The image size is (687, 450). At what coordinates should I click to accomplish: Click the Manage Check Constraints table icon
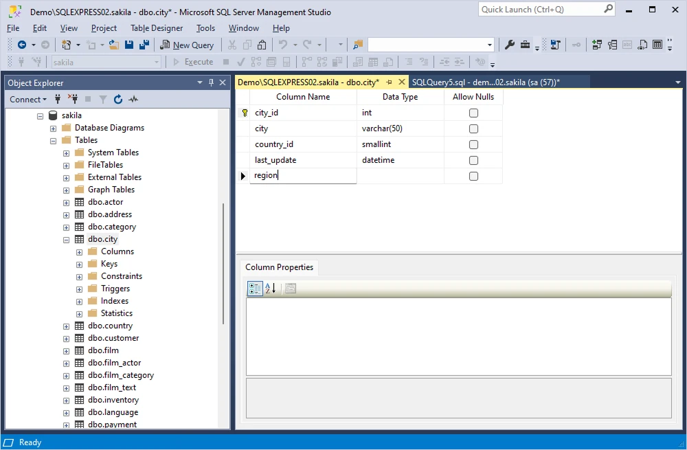pos(657,45)
